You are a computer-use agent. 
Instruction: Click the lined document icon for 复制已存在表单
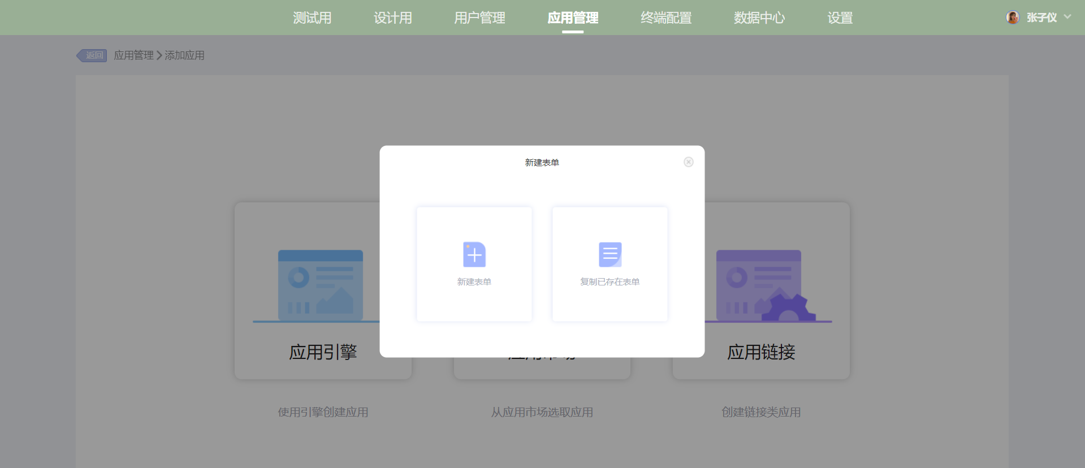[x=610, y=254]
